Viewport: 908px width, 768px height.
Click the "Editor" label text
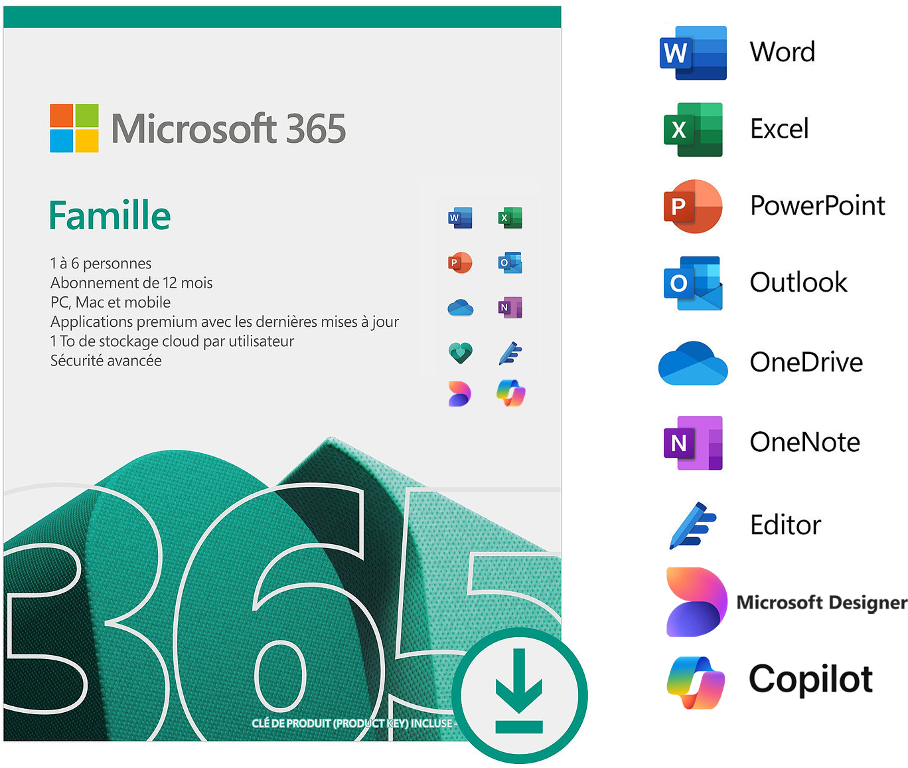[x=786, y=526]
